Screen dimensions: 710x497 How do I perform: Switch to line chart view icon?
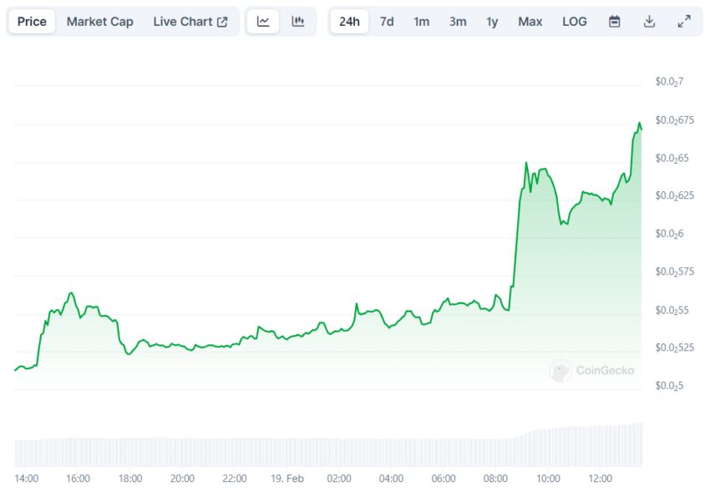click(263, 22)
